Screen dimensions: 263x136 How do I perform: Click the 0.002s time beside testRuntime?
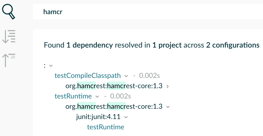coord(121,96)
